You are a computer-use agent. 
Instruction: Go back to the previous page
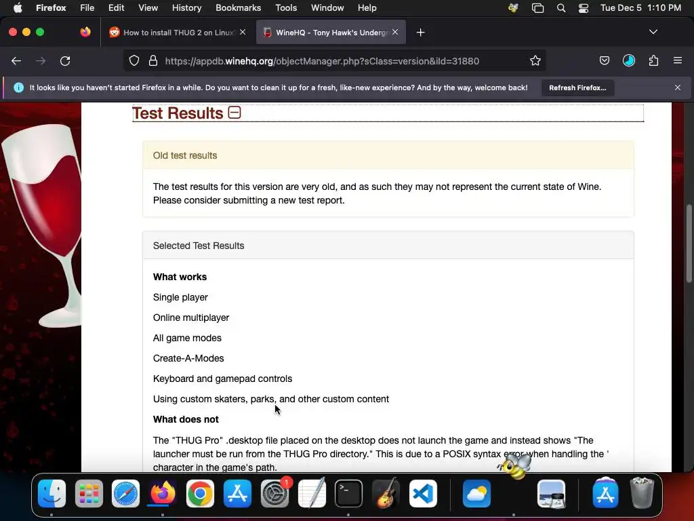16,61
